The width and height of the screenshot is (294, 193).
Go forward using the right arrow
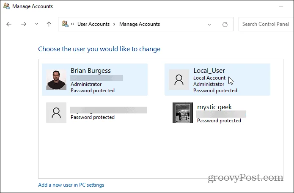[24, 24]
